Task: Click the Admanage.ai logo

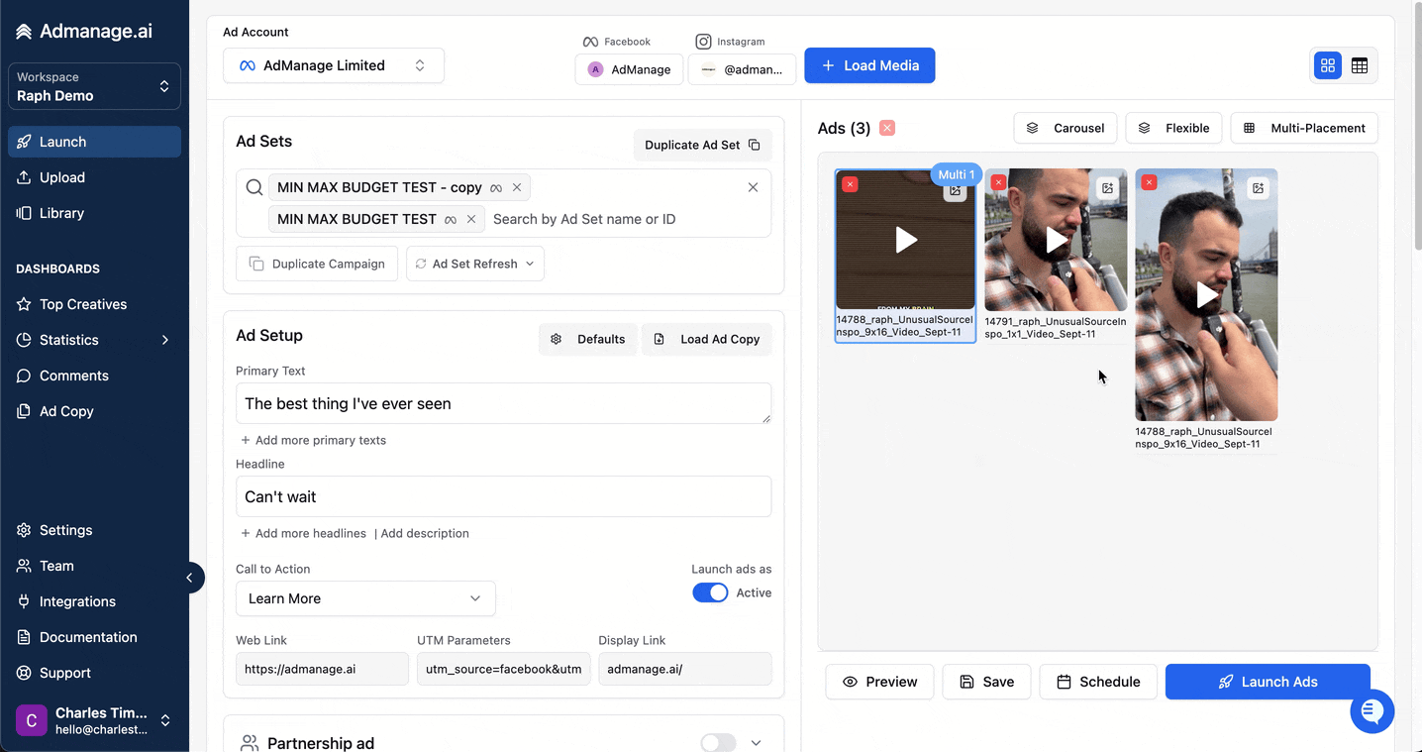Action: [x=84, y=32]
